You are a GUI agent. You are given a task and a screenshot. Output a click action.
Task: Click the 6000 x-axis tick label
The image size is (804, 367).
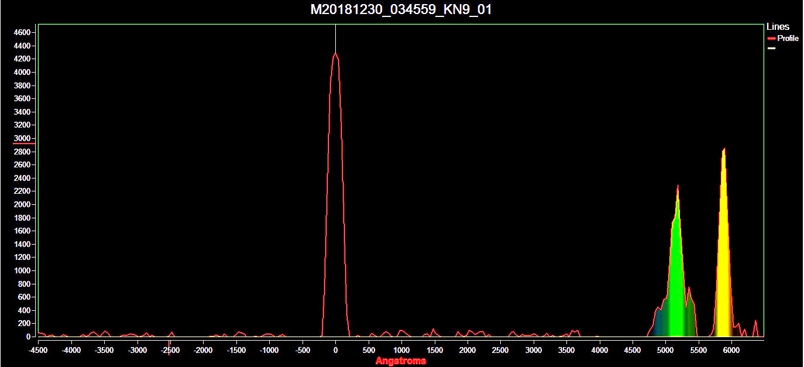(x=731, y=350)
